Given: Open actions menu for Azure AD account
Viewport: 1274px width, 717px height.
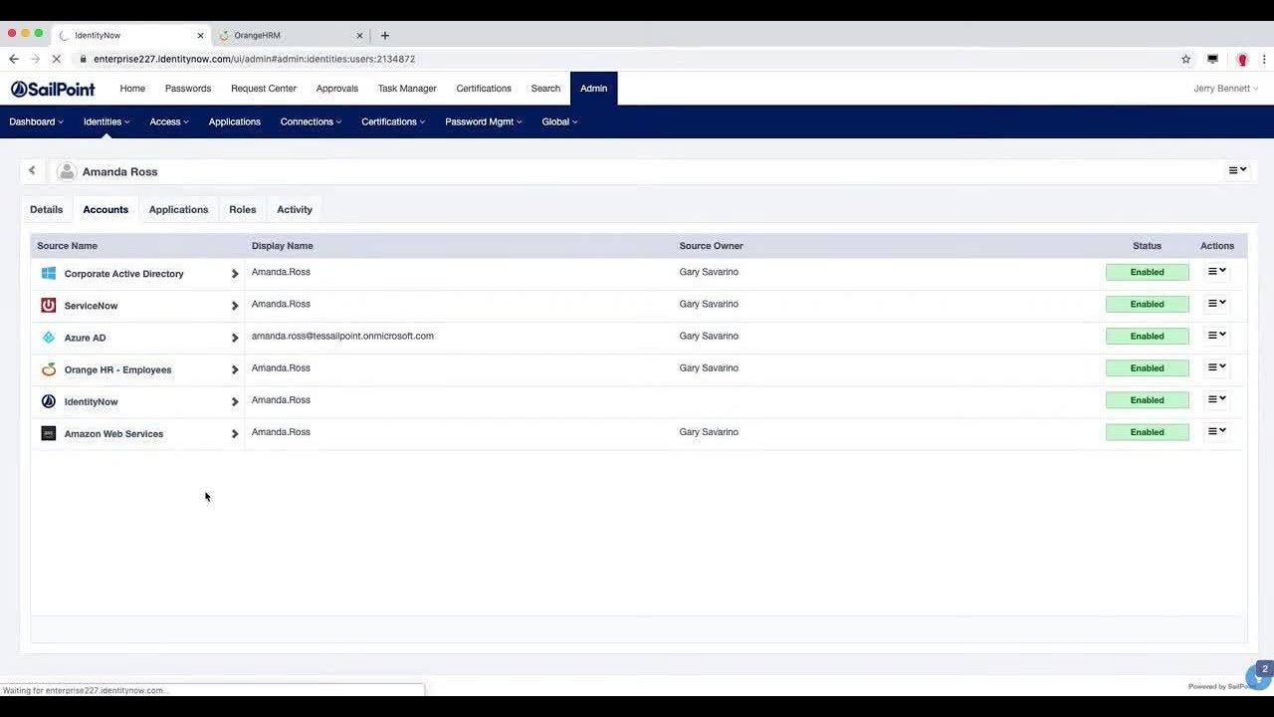Looking at the screenshot, I should point(1216,335).
